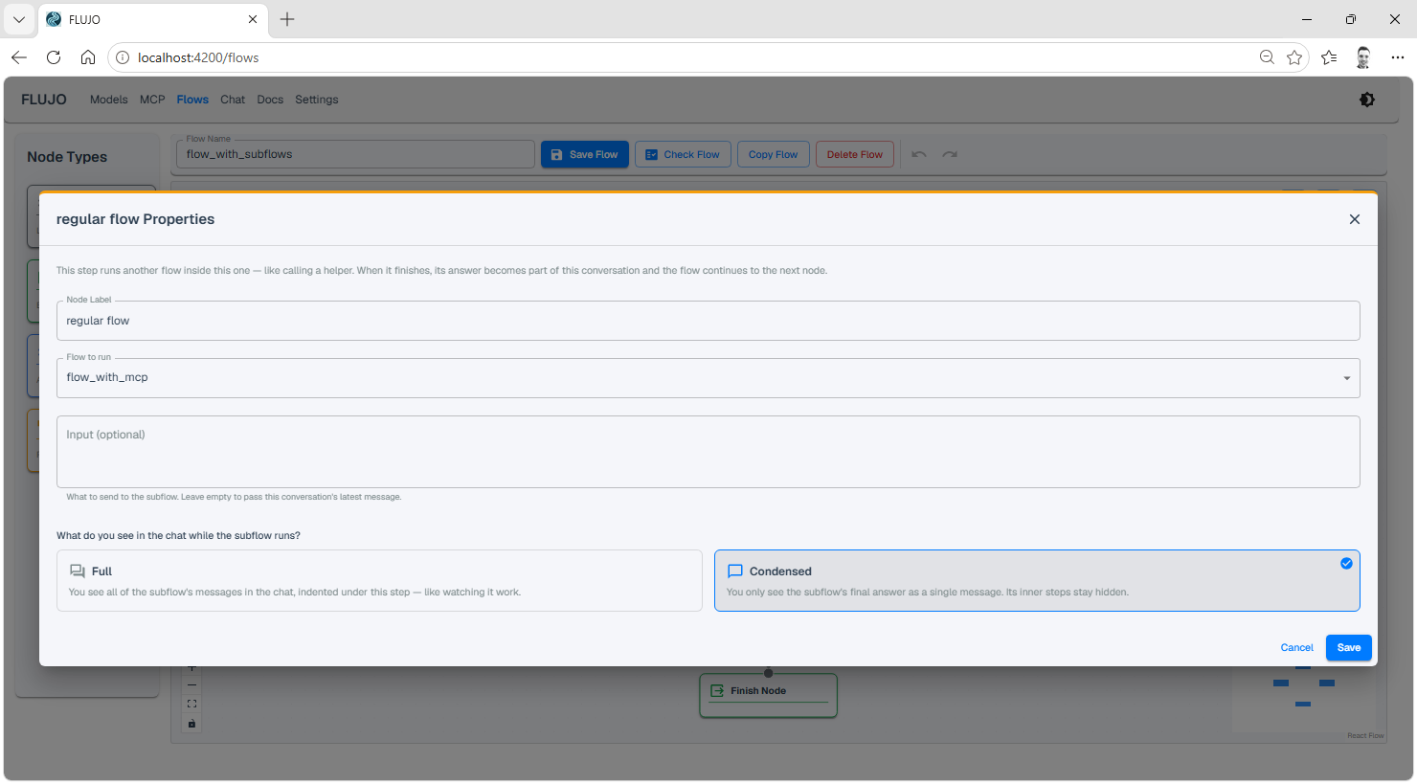Click the browser zoom magnifier icon
Image resolution: width=1417 pixels, height=784 pixels.
[x=1267, y=57]
